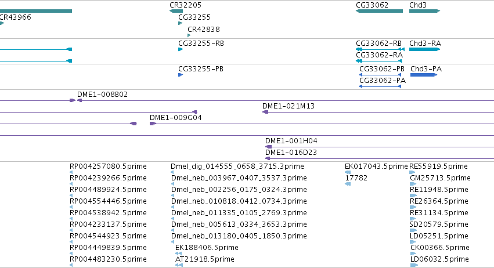Click the DME1-001H04 feature arrow
This screenshot has height=268, width=494.
[x=268, y=147]
